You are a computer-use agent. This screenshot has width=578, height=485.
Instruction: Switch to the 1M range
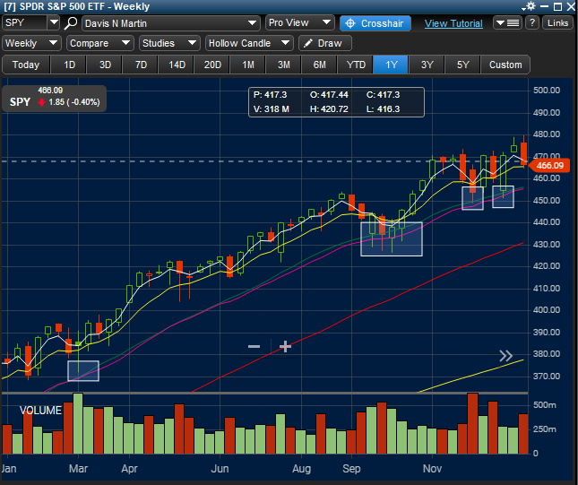[247, 65]
